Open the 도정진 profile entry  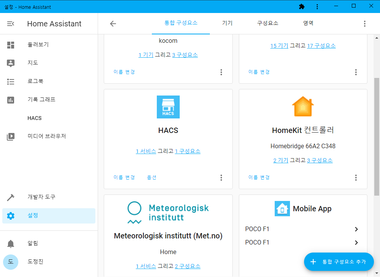(x=49, y=262)
